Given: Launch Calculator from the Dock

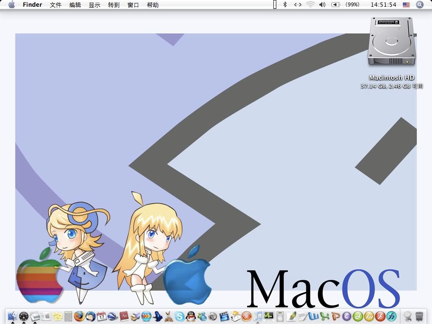Looking at the screenshot, I should tap(68, 316).
